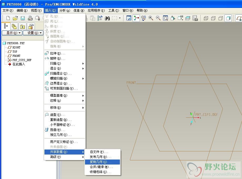
Task: Click the Zoom In magnifier icon
Action: tap(151, 18)
